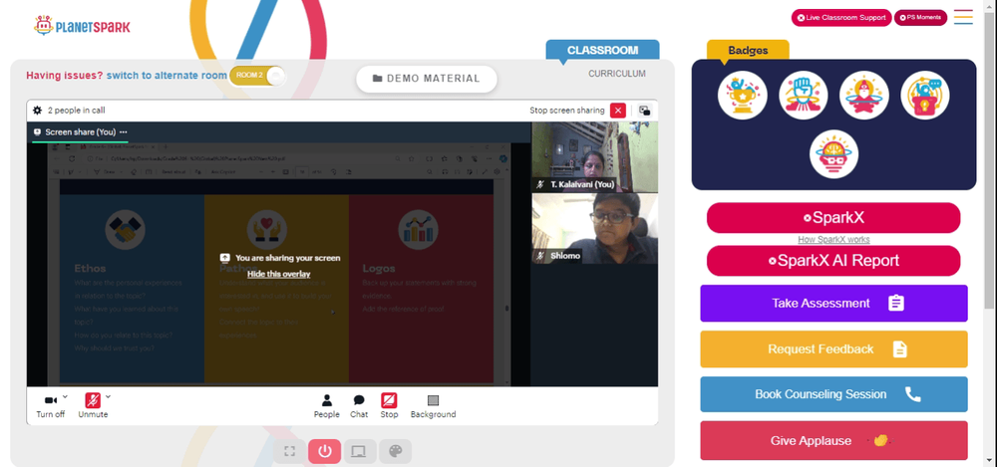The width and height of the screenshot is (997, 467).
Task: Click Book Counseling Session button
Action: point(833,394)
